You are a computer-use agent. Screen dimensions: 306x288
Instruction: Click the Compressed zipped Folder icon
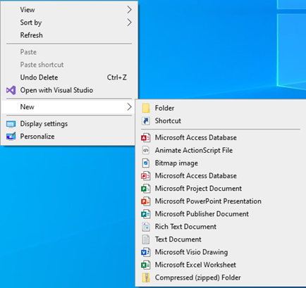(146, 277)
